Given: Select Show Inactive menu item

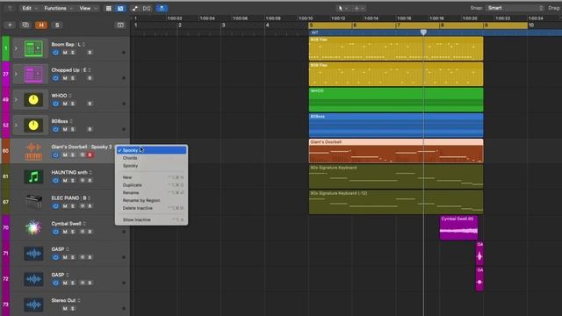Looking at the screenshot, I should pyautogui.click(x=151, y=219).
